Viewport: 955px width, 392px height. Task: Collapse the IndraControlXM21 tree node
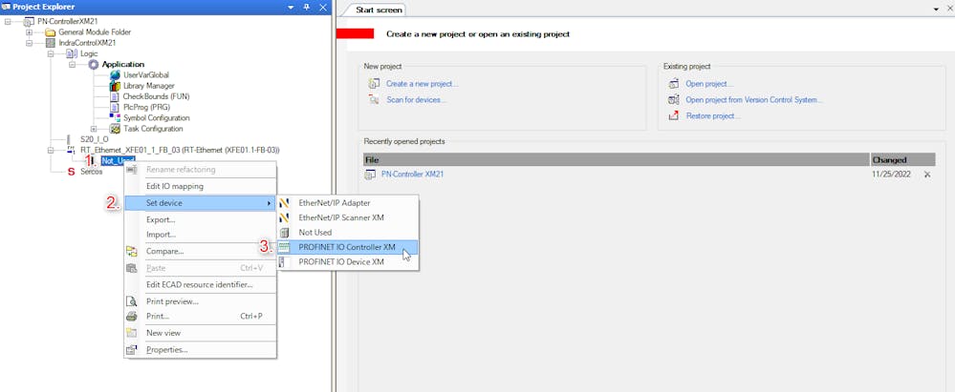29,43
